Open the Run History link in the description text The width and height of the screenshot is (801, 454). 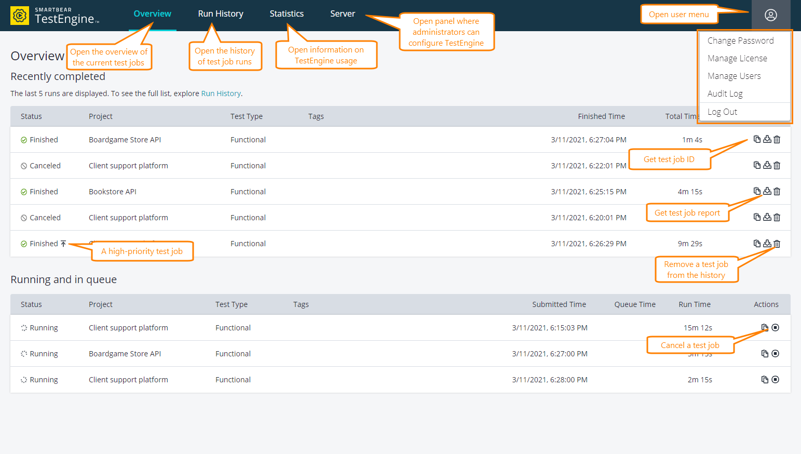221,94
